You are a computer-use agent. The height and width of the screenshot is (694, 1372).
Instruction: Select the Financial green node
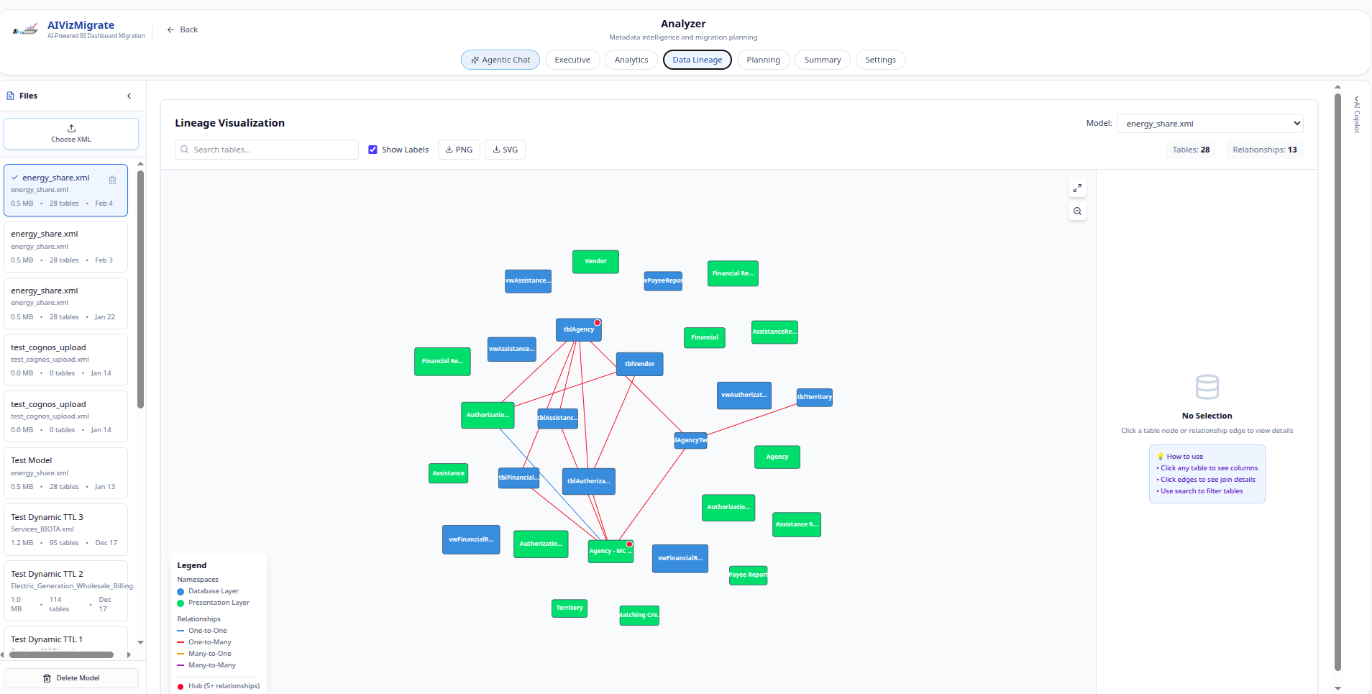705,337
